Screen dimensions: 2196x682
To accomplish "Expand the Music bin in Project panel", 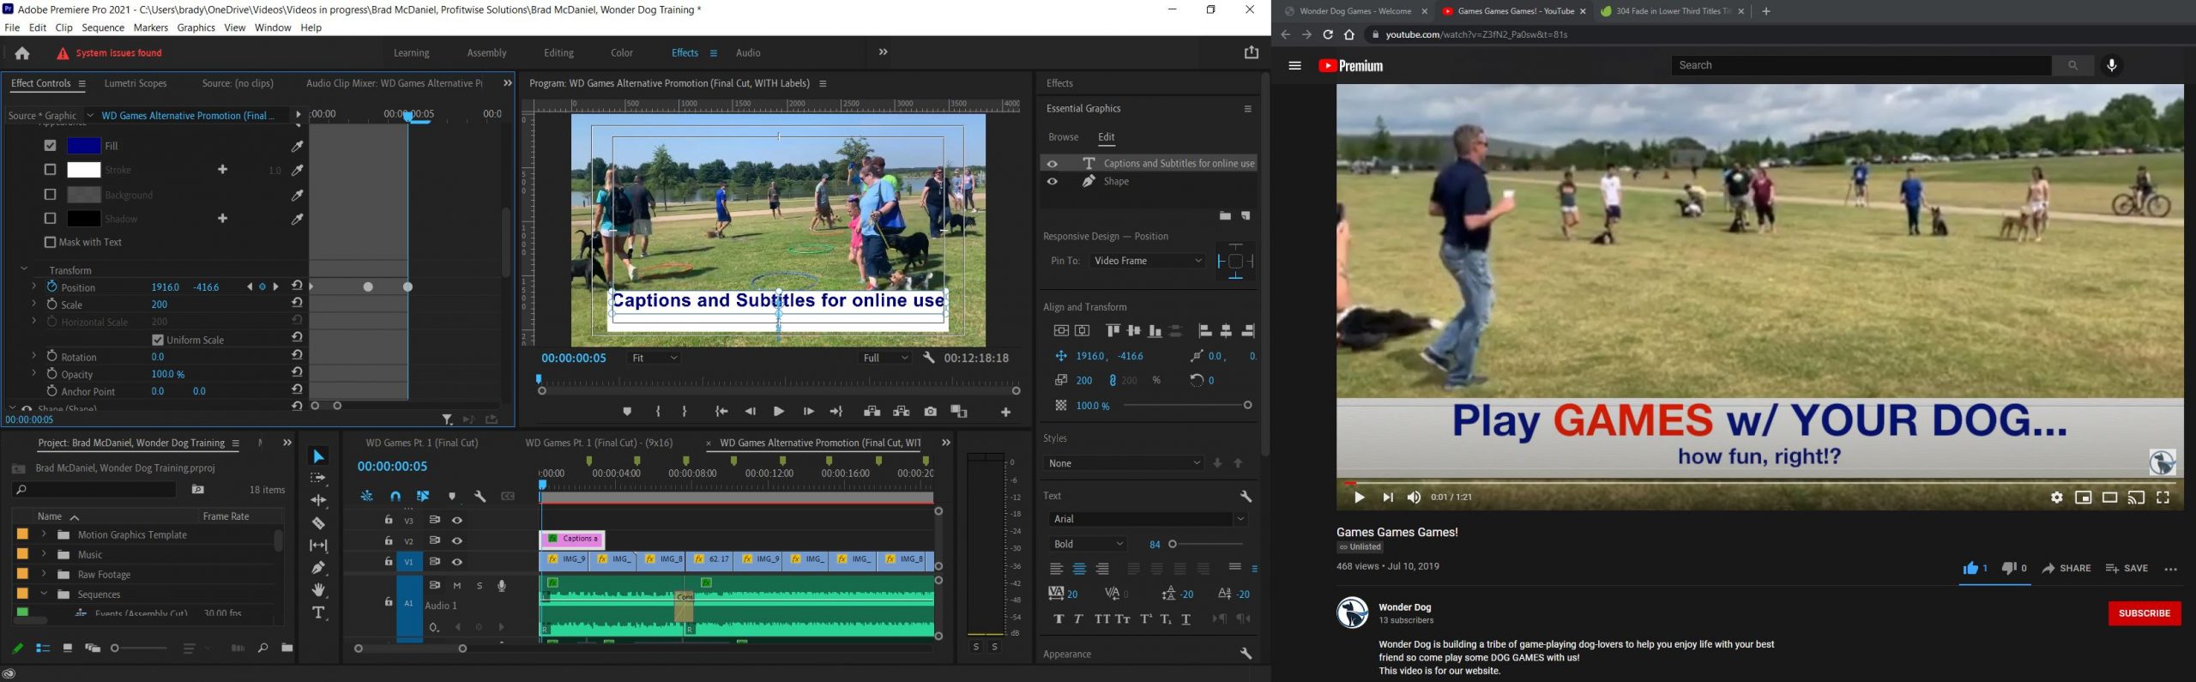I will pos(44,554).
